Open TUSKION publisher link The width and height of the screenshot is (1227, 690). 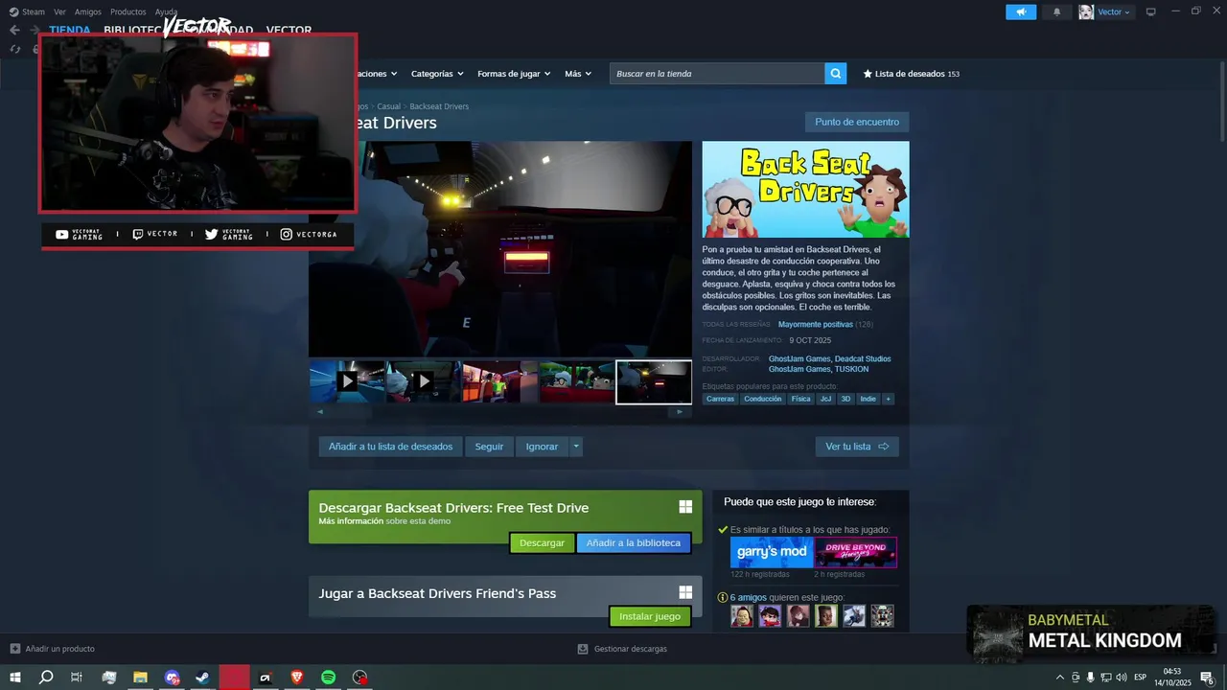851,369
